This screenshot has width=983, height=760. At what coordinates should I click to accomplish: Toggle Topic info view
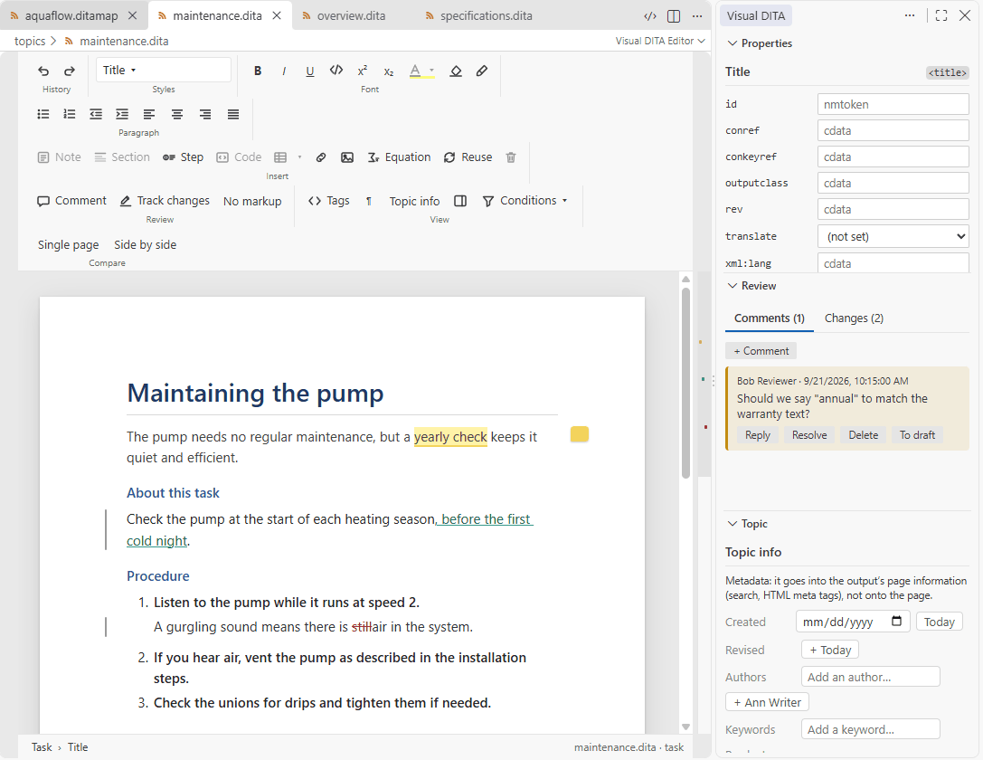coord(414,201)
